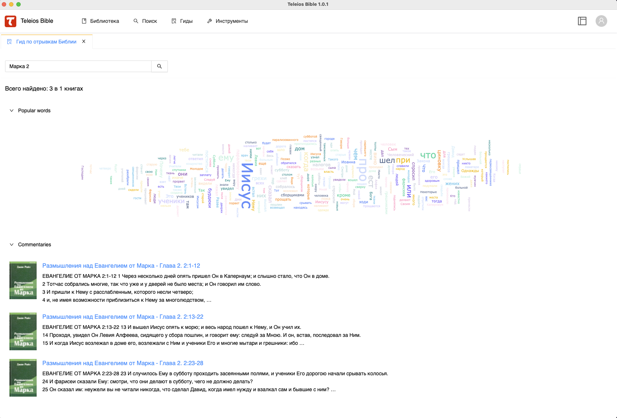
Task: Open the Библиотека menu
Action: coord(100,21)
